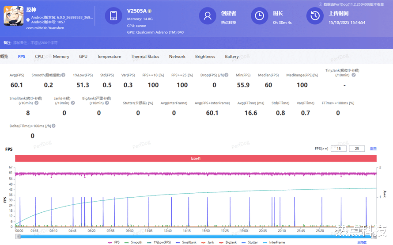The image size is (393, 245).
Task: Click the FPS threshold field showing 18
Action: [338, 149]
